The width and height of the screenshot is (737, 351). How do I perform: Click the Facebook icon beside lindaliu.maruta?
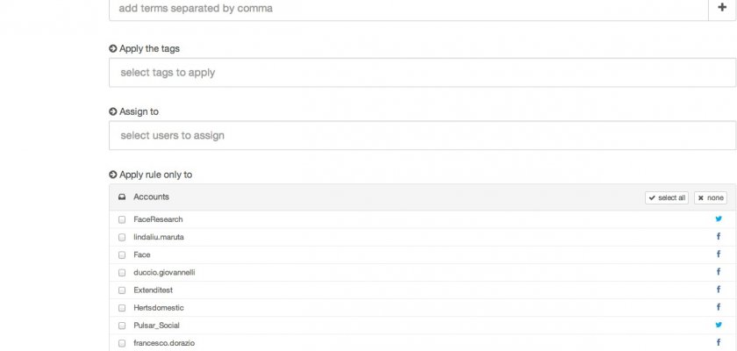coord(719,237)
